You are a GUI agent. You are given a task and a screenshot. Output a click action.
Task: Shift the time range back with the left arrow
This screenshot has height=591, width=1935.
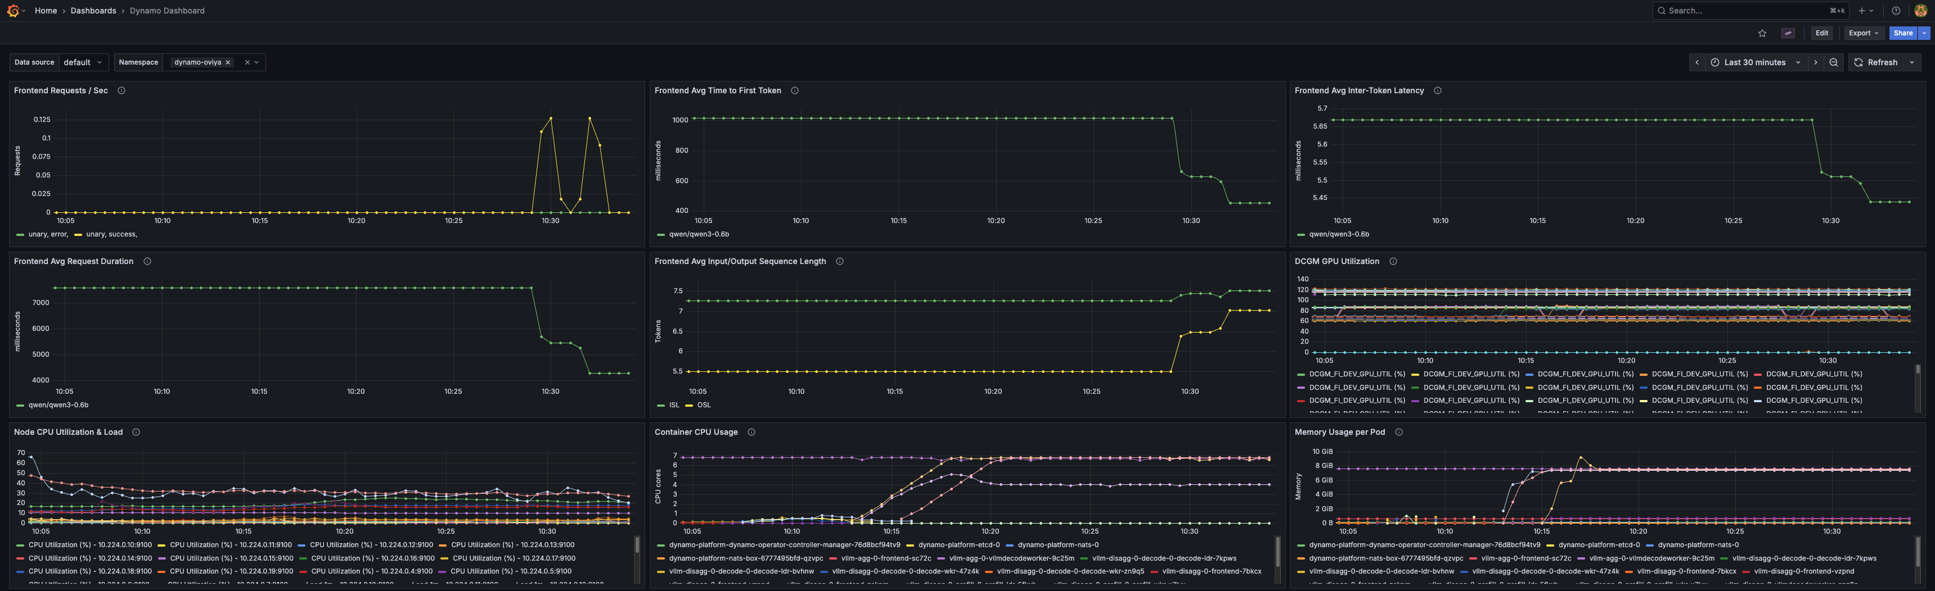tap(1697, 62)
